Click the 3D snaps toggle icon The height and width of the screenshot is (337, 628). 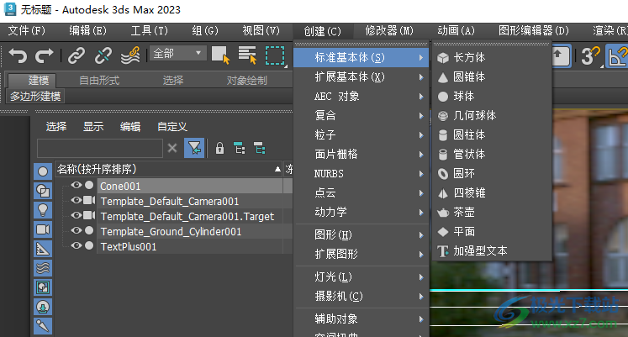(590, 56)
